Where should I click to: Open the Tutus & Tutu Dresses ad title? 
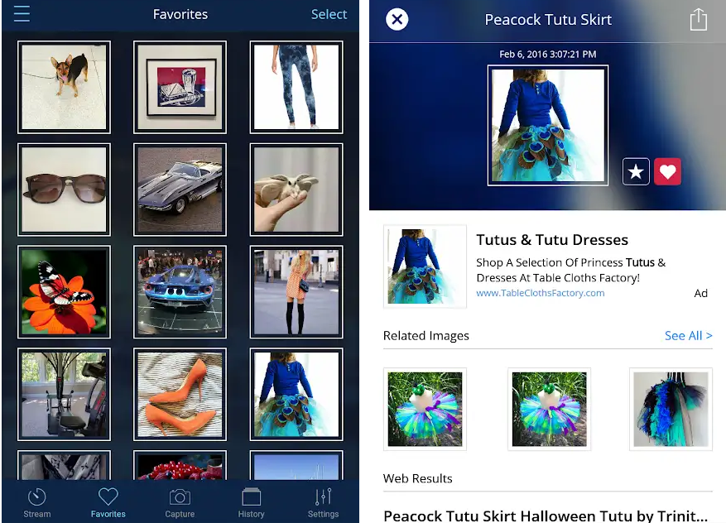(x=552, y=240)
